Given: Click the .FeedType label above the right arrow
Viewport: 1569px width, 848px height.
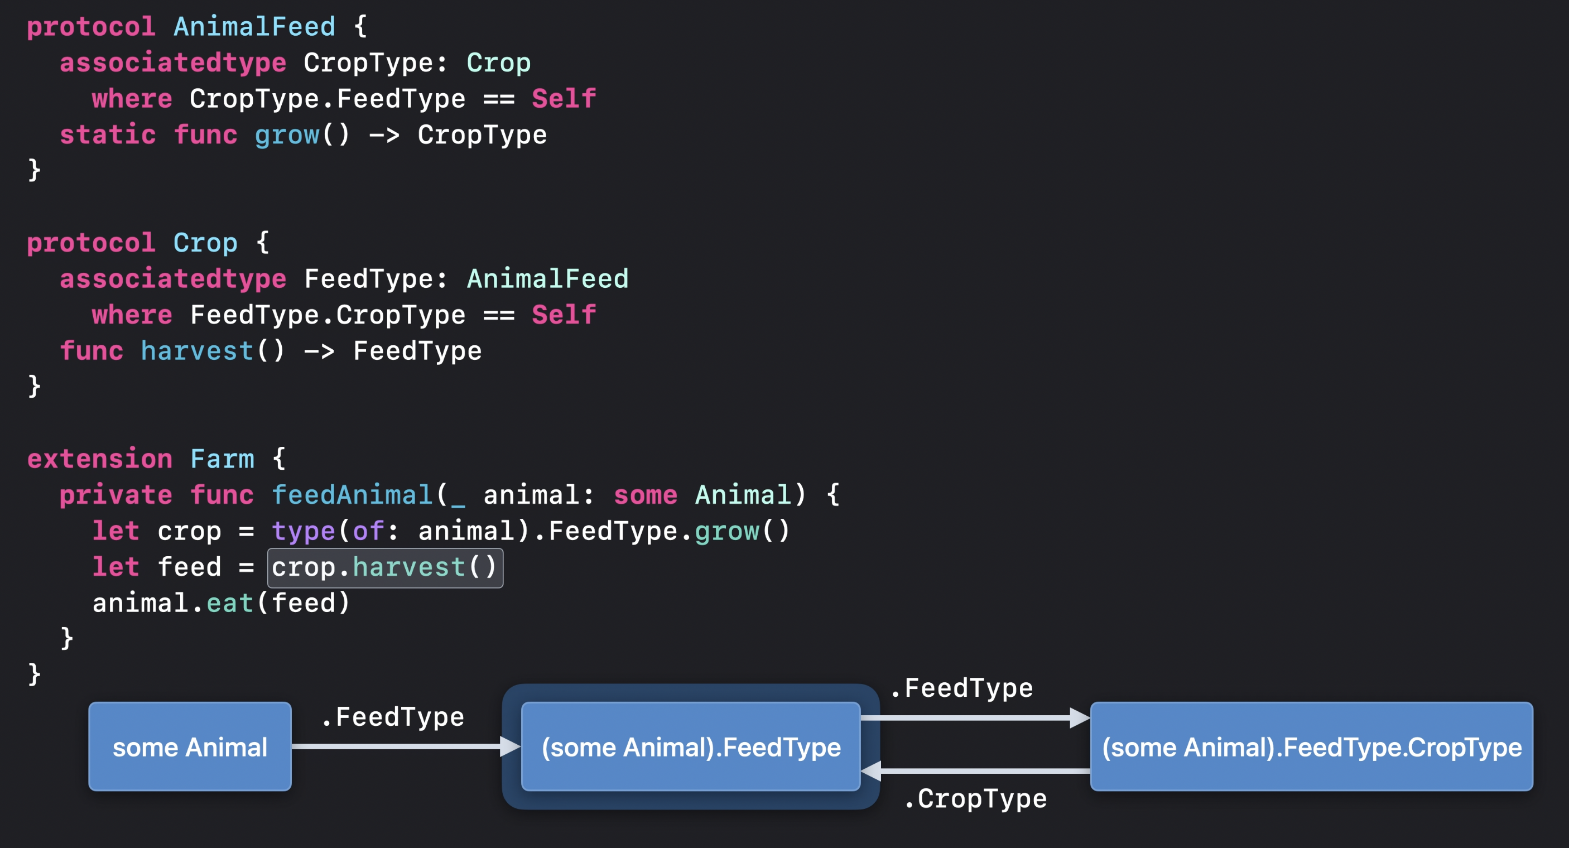Looking at the screenshot, I should tap(961, 688).
